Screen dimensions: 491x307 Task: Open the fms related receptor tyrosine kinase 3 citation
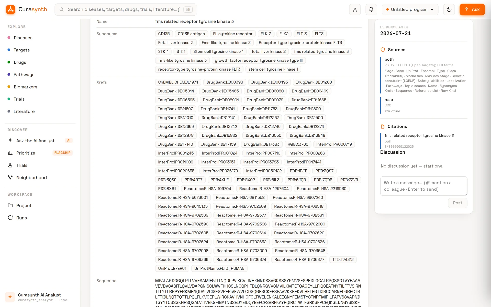(419, 136)
